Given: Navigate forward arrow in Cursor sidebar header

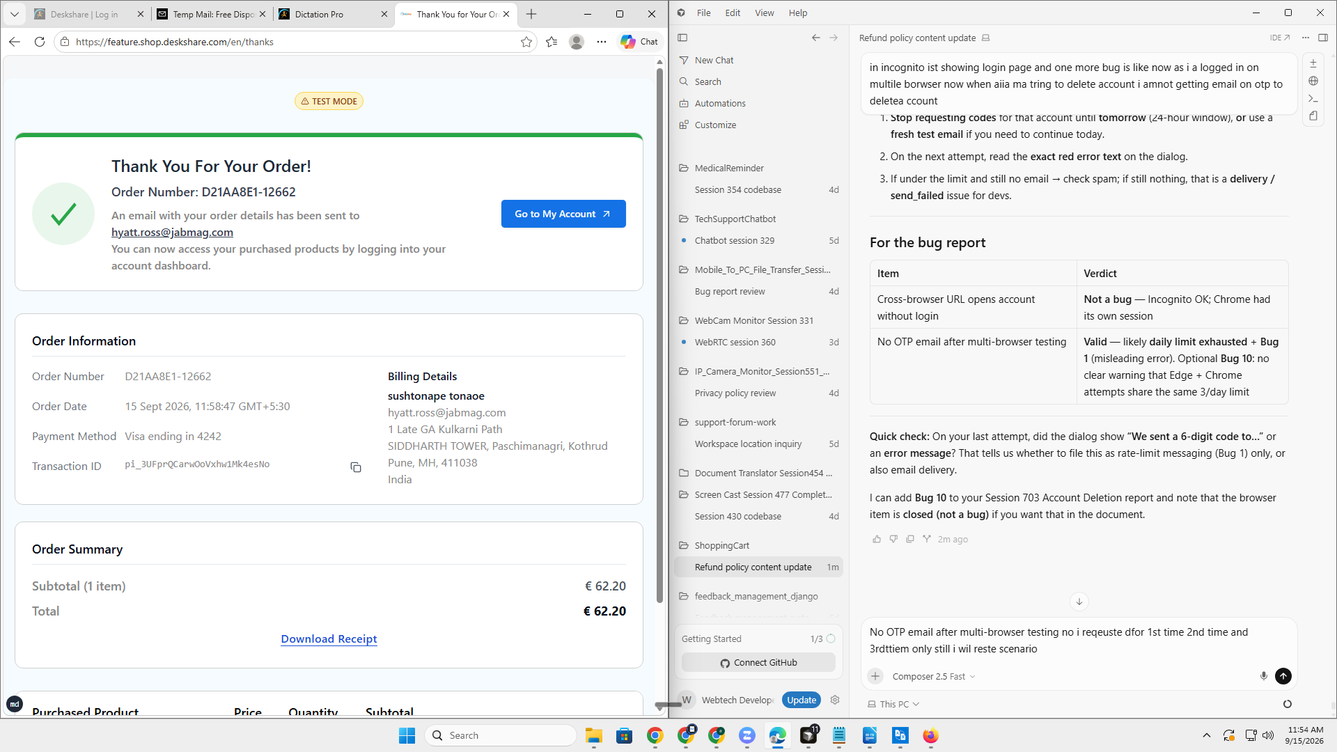Looking at the screenshot, I should click(834, 38).
